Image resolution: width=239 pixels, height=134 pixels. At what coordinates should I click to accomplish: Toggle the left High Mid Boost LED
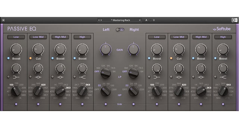pos(53,58)
